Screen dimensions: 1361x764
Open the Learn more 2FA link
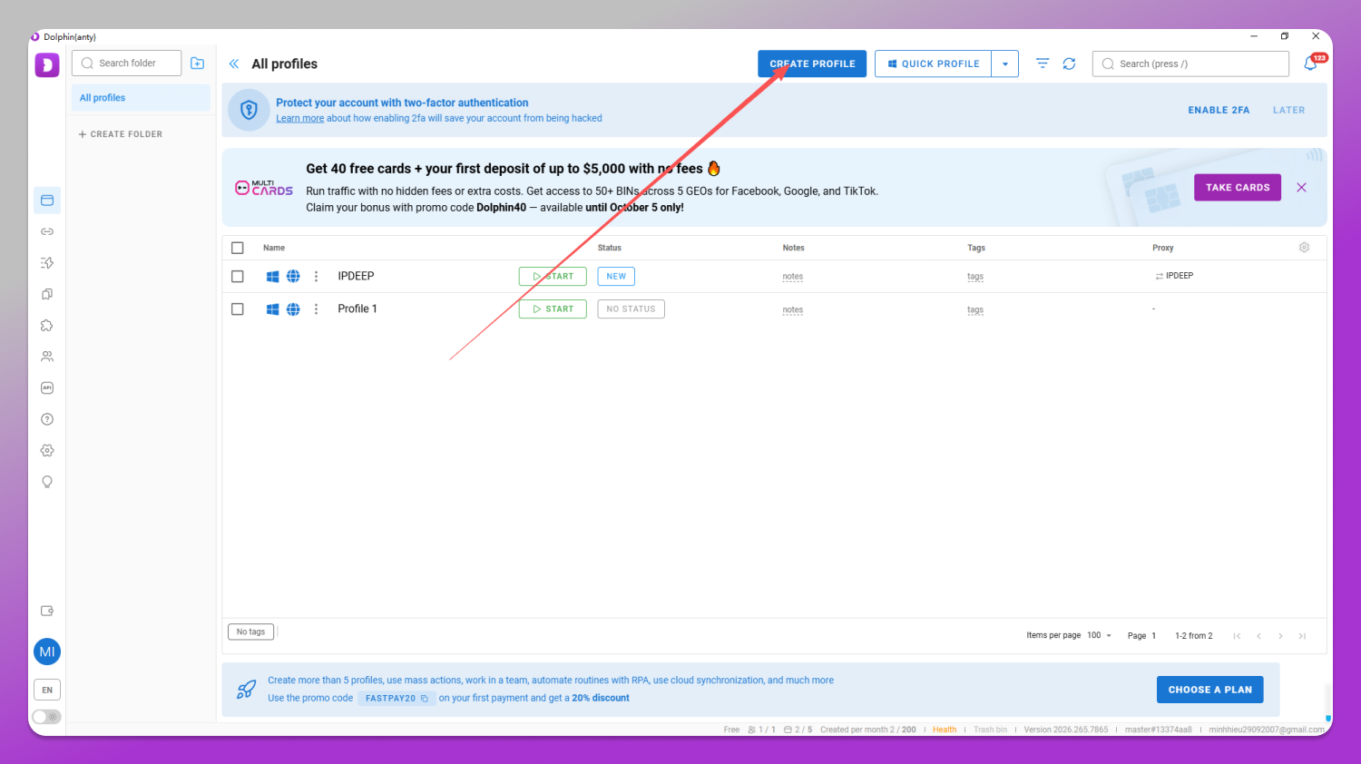[299, 119]
